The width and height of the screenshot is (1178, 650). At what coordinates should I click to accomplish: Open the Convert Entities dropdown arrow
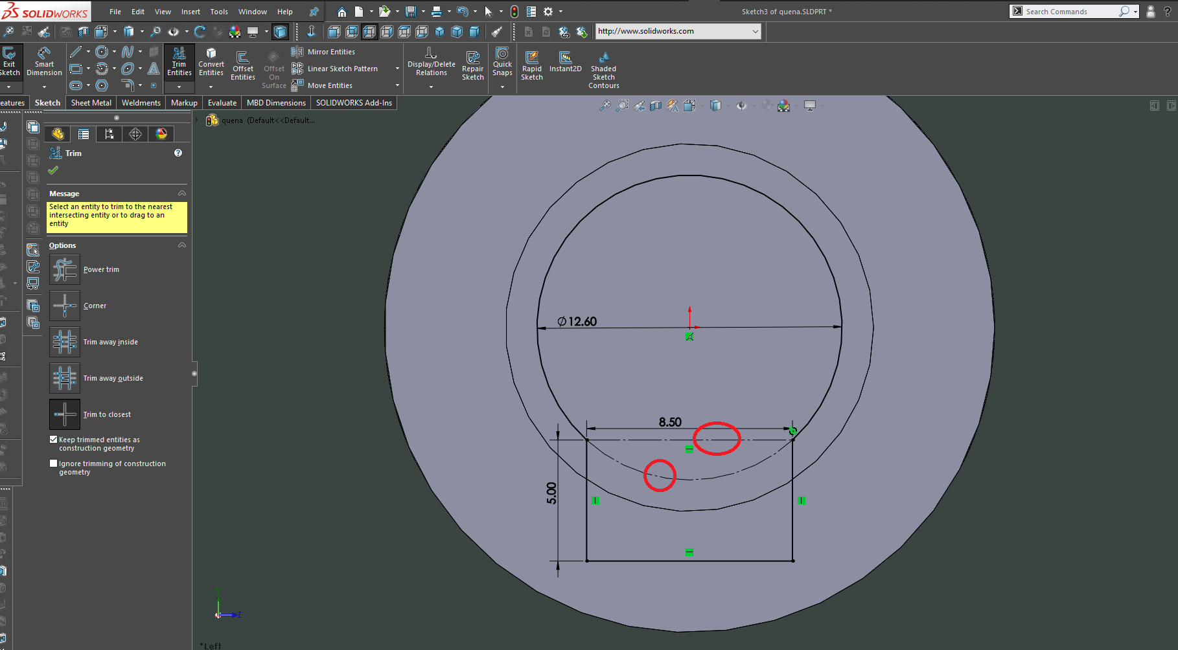pos(211,87)
